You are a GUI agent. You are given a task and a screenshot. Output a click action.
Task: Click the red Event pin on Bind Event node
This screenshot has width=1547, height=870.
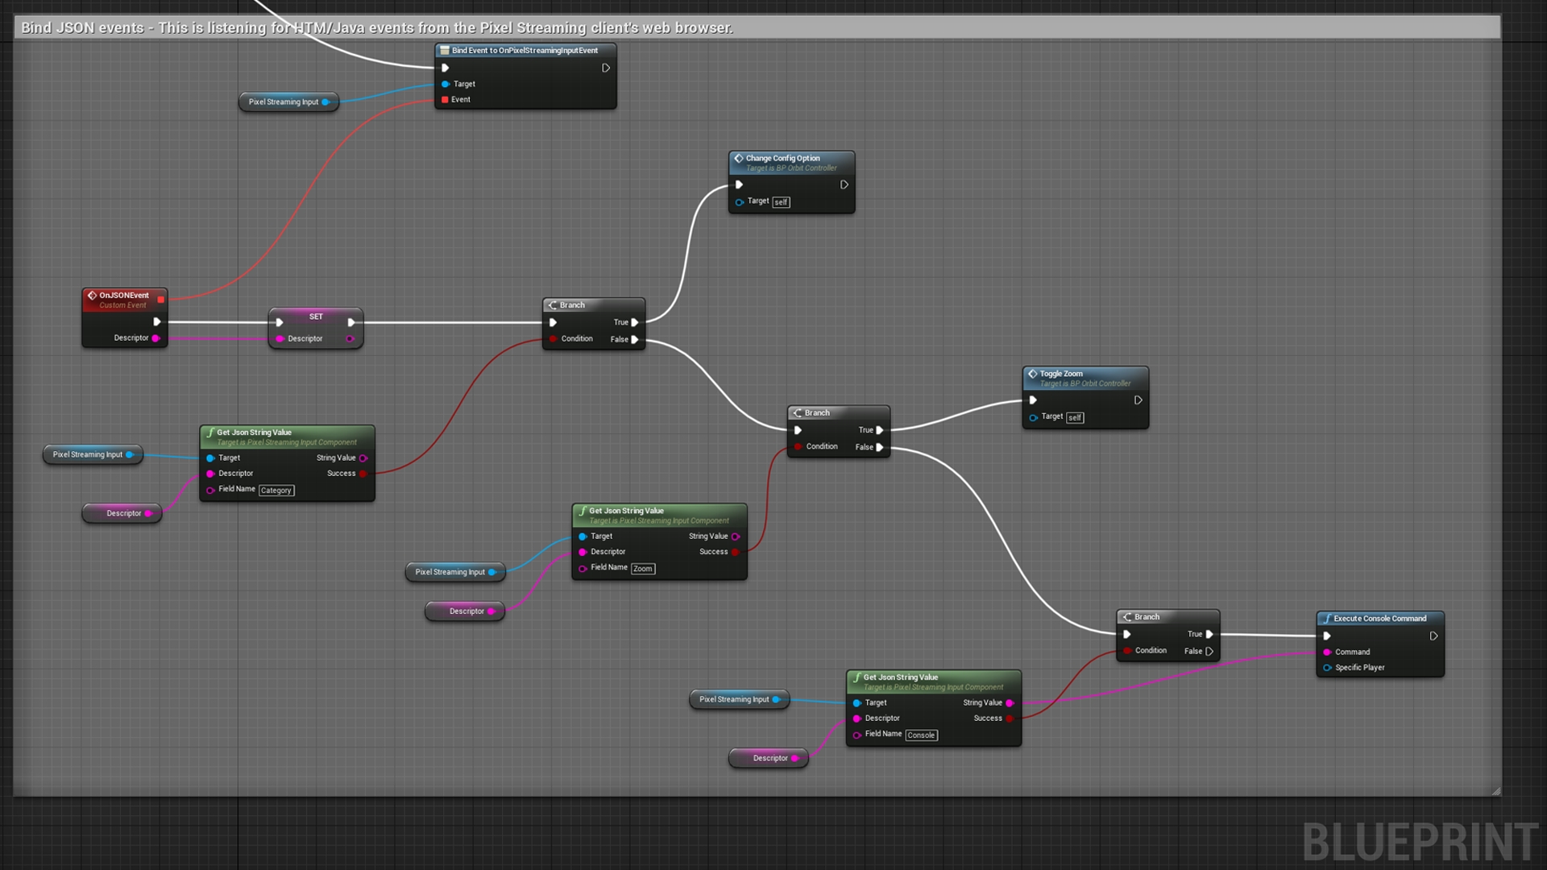(x=444, y=99)
